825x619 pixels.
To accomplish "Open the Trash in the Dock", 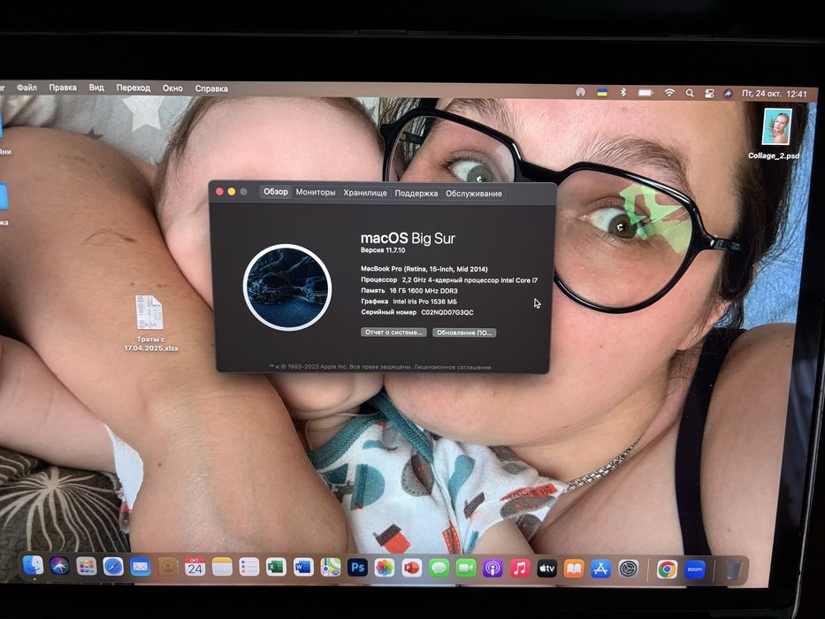I will (x=733, y=570).
